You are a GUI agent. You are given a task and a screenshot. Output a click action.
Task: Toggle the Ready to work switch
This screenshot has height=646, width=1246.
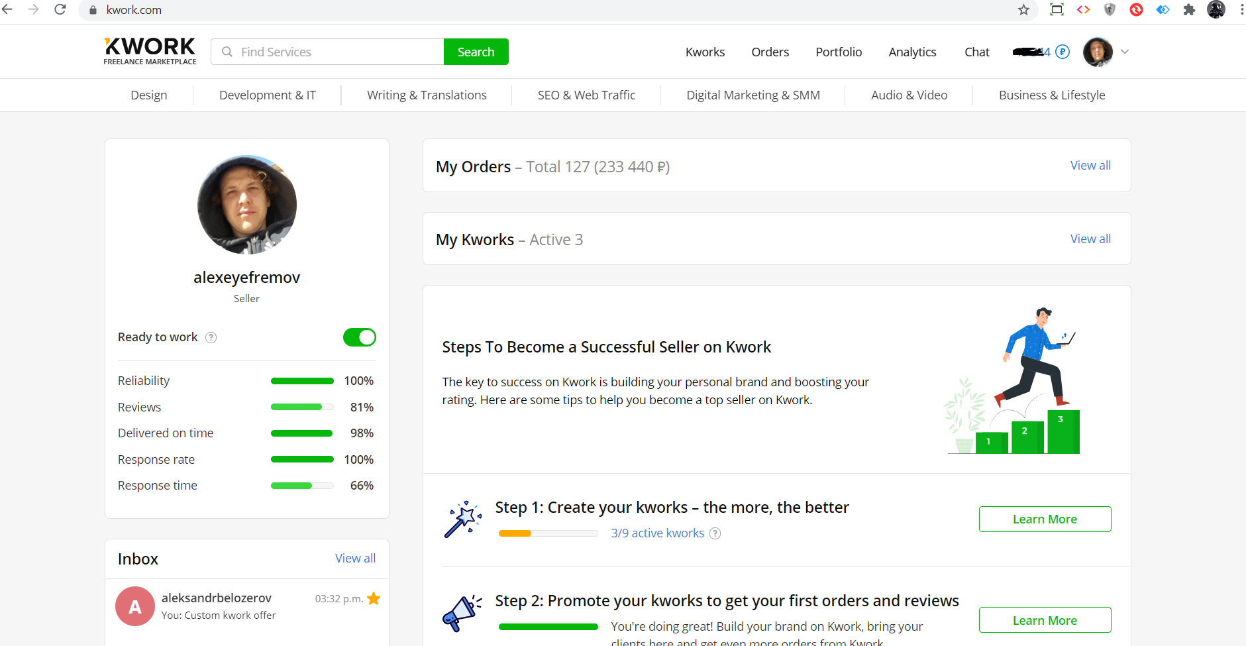[359, 337]
